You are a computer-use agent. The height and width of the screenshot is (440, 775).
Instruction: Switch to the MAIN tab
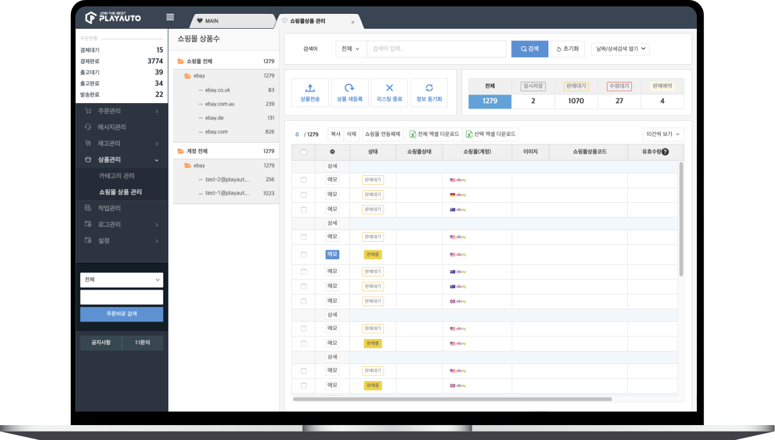click(x=212, y=21)
